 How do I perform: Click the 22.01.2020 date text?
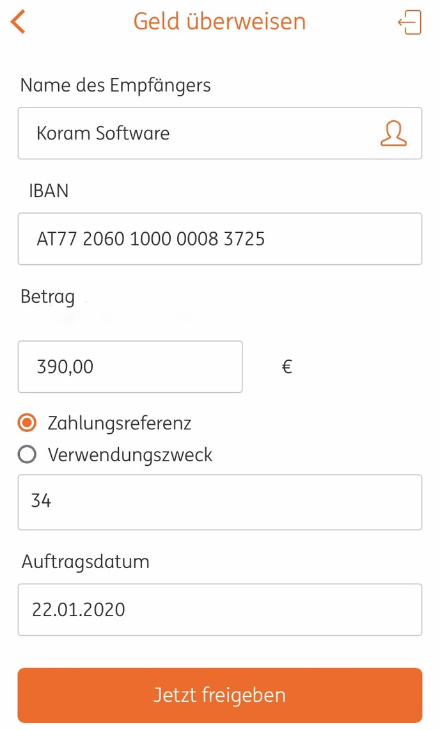78,610
